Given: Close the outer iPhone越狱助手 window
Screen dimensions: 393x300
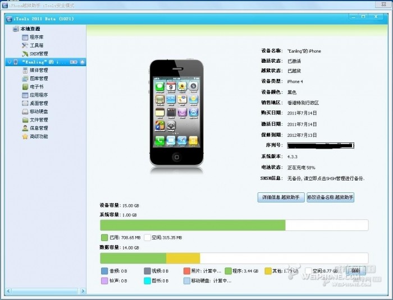Looking at the screenshot, I should [x=383, y=4].
